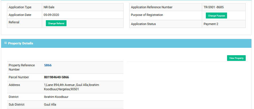Screen dimensions: 254x109
Task: Click the Purpose of Registration label
Action: point(147,15)
